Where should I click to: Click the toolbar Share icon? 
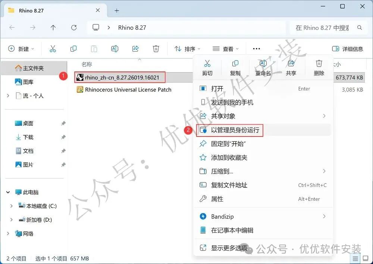135,49
